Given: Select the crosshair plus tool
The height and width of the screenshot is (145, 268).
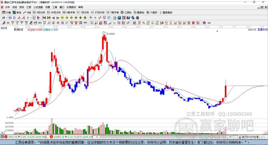Looking at the screenshot, I should [95, 18].
